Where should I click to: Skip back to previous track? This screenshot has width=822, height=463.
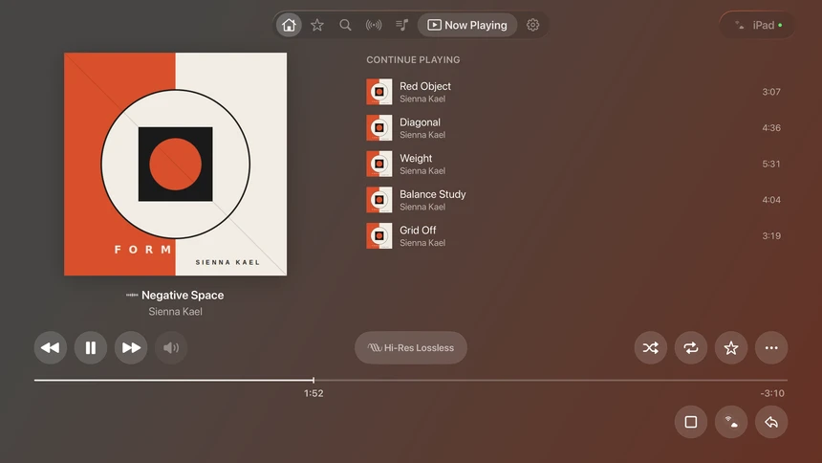51,347
